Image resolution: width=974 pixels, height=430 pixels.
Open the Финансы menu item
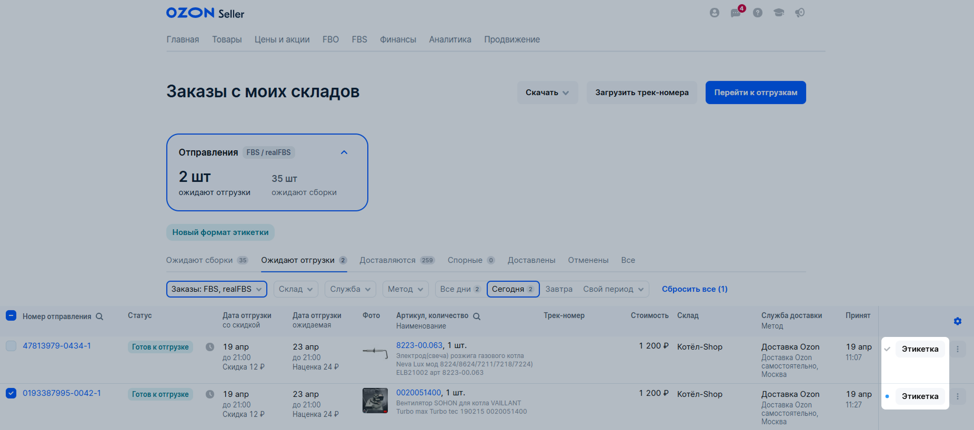point(398,39)
